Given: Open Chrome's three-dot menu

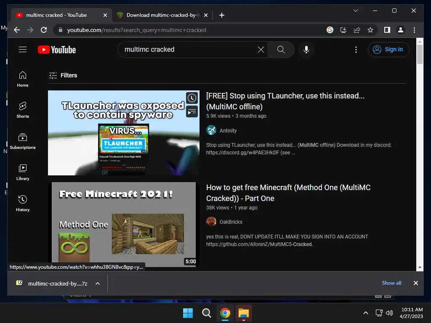Looking at the screenshot, I should pos(414,30).
